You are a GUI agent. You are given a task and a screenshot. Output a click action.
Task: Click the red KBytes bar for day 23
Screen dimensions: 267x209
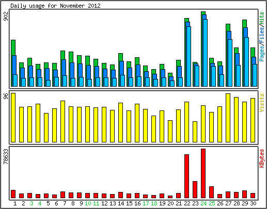click(x=195, y=189)
